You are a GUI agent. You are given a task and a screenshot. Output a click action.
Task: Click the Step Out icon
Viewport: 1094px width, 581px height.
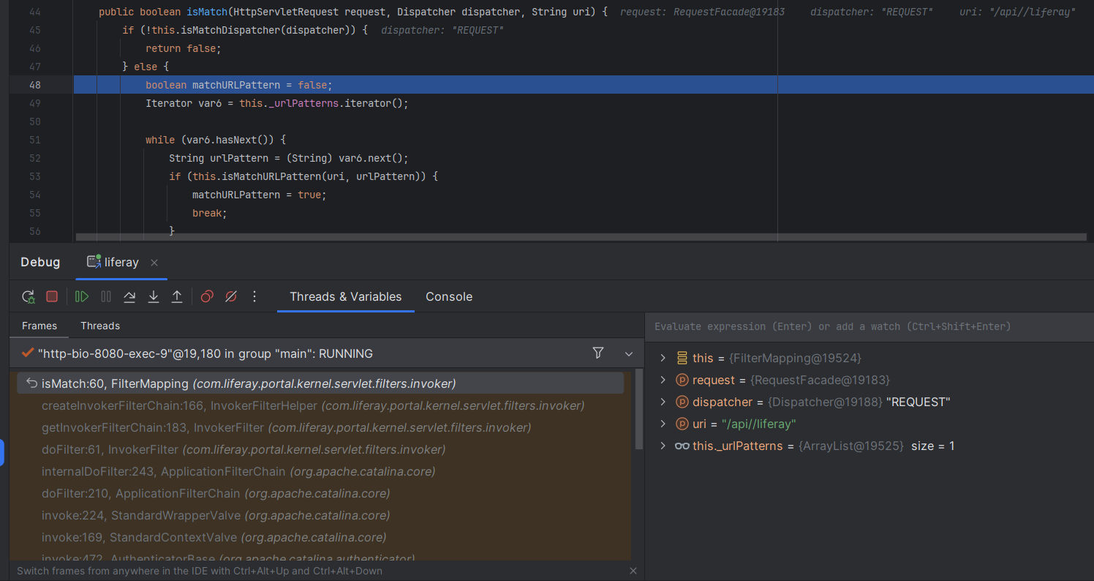[x=177, y=296]
